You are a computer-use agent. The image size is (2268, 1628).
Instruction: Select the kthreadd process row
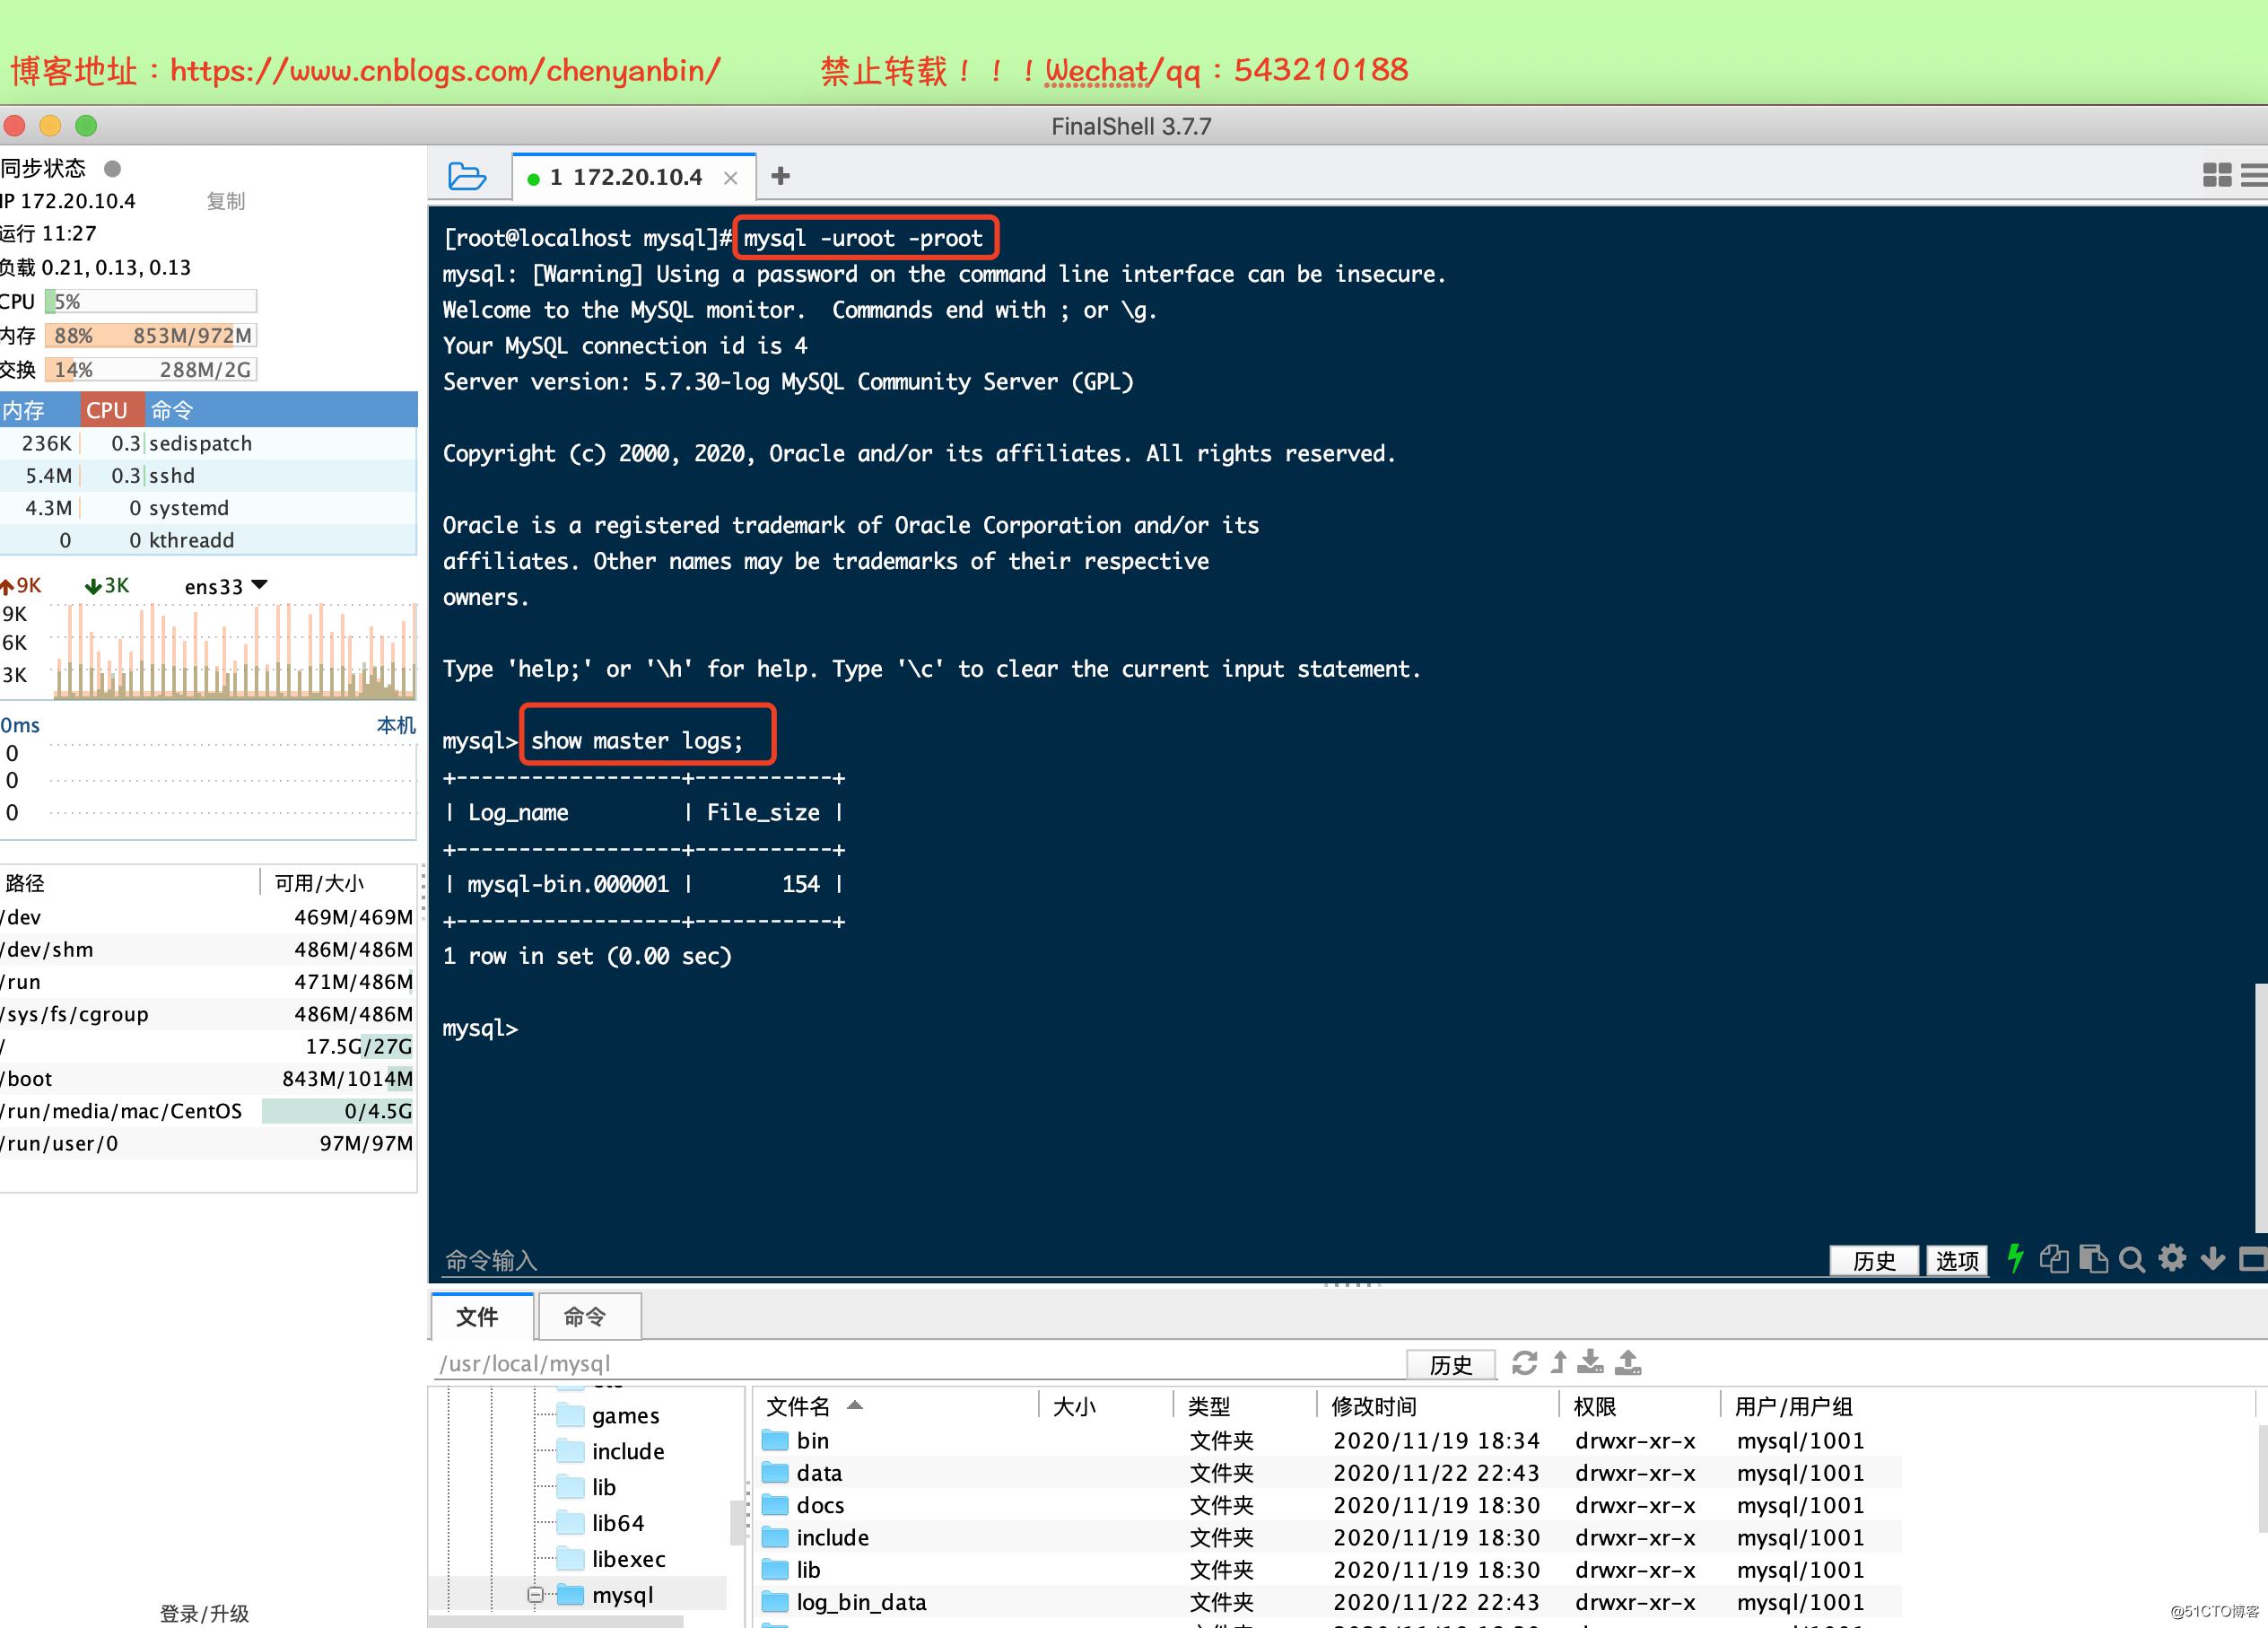[208, 540]
